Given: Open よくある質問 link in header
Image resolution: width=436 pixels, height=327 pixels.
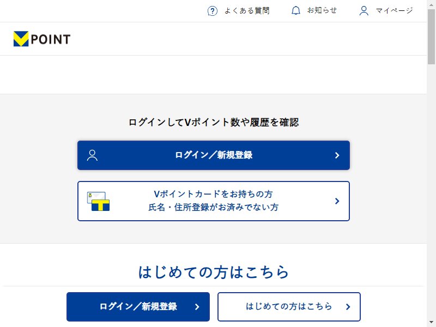Looking at the screenshot, I should pyautogui.click(x=247, y=11).
